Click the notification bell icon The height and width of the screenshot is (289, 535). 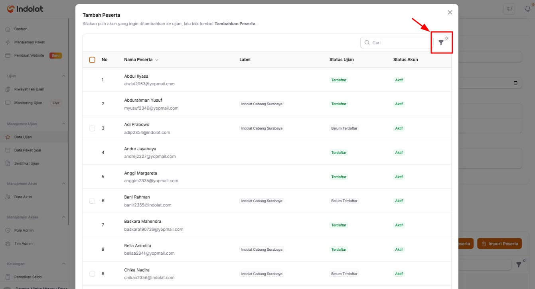[x=527, y=9]
